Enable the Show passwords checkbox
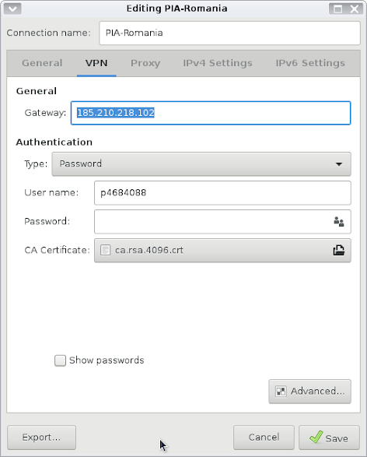Screen dimensions: 367x457 (60, 360)
